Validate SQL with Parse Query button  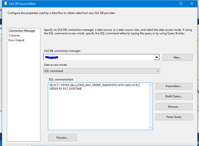click(x=174, y=117)
